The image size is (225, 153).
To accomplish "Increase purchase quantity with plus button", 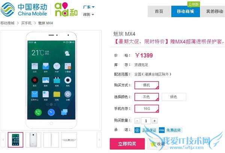I will [x=154, y=121].
